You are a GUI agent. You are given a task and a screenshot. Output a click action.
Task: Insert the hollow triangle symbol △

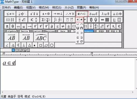pyautogui.click(x=29, y=45)
